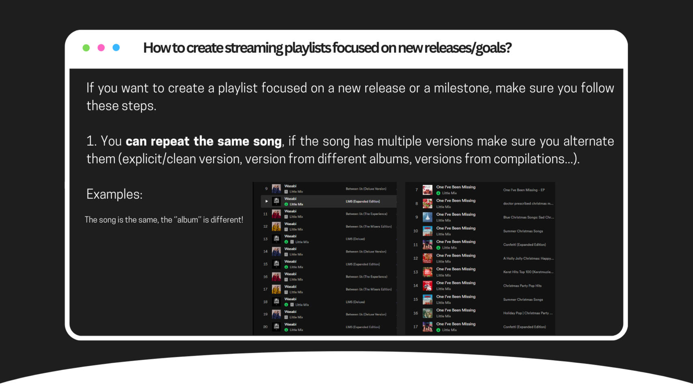
Task: Open "Holiday Pop | Christmas Party" album on track 16
Action: click(528, 313)
